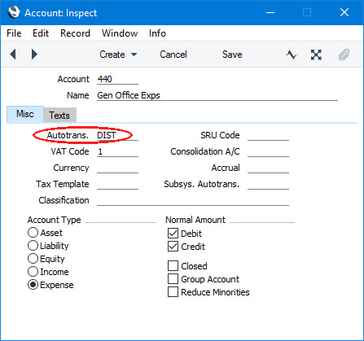Focus the Classification input field
This screenshot has width=364, height=341.
pos(193,200)
